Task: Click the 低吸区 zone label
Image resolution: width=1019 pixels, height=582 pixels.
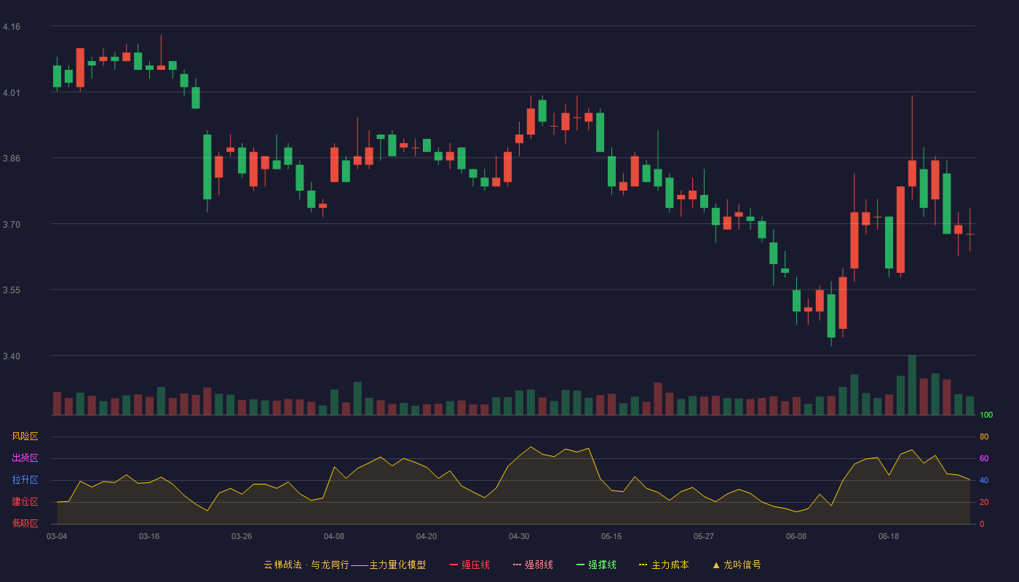Action: (x=25, y=523)
